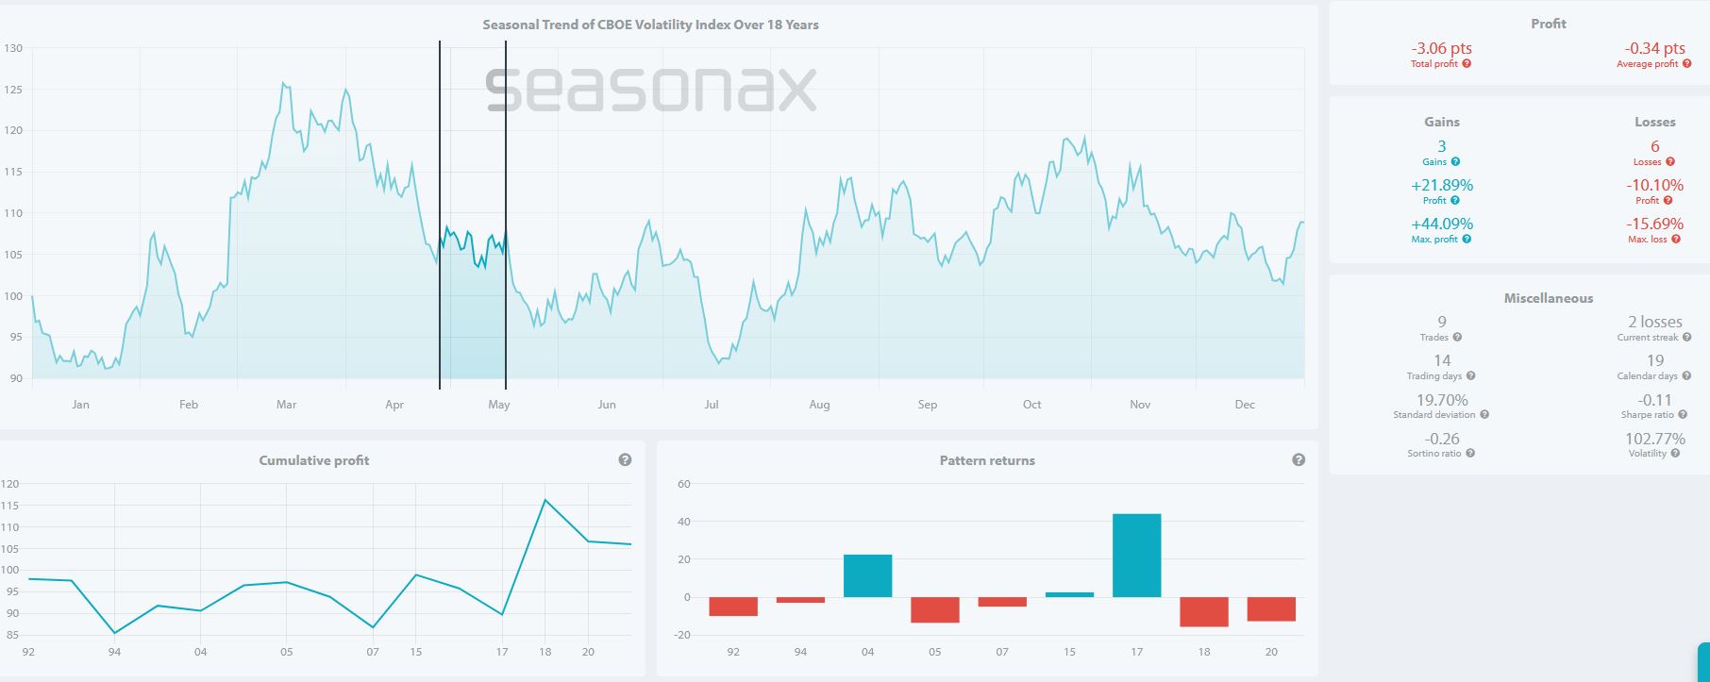Open help for the Cumulative profit chart
The width and height of the screenshot is (1710, 682).
pyautogui.click(x=625, y=460)
